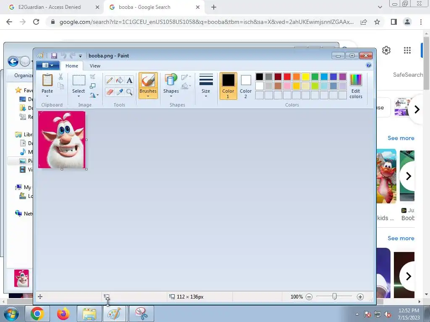Select the booba Google Search tab
Screen dimensions: 430x322
tap(144, 7)
